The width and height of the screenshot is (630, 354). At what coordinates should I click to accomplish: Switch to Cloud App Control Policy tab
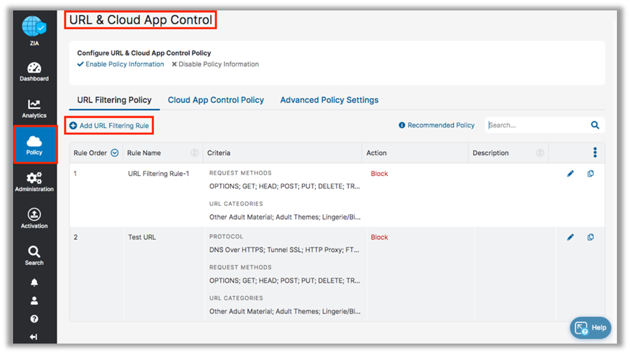coord(215,100)
